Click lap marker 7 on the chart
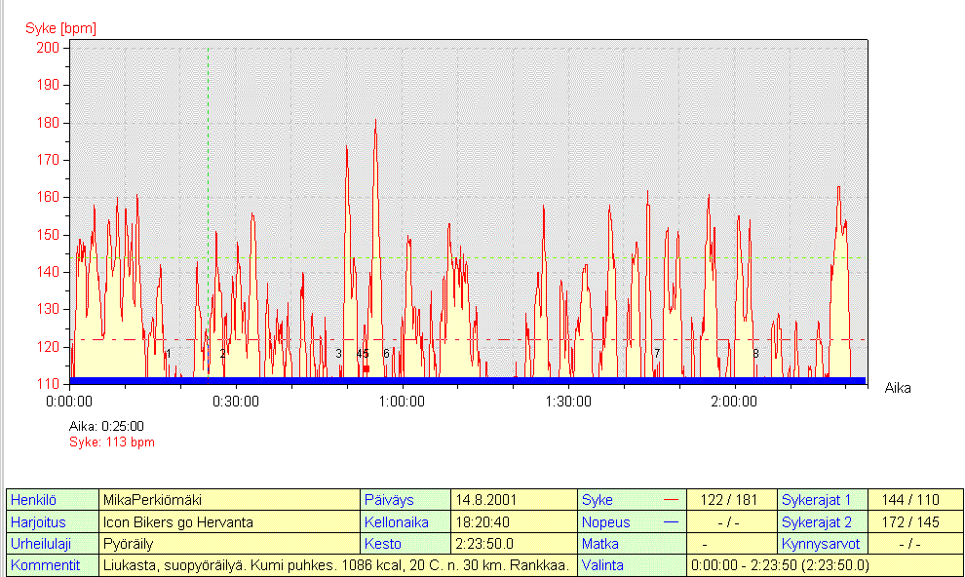Viewport: 965px width, 577px height. (x=657, y=354)
